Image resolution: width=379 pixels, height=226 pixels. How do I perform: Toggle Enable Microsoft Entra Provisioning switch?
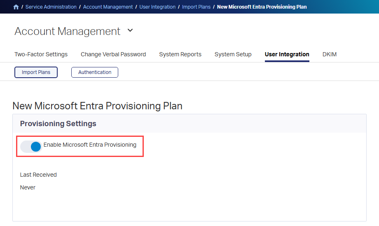click(31, 147)
